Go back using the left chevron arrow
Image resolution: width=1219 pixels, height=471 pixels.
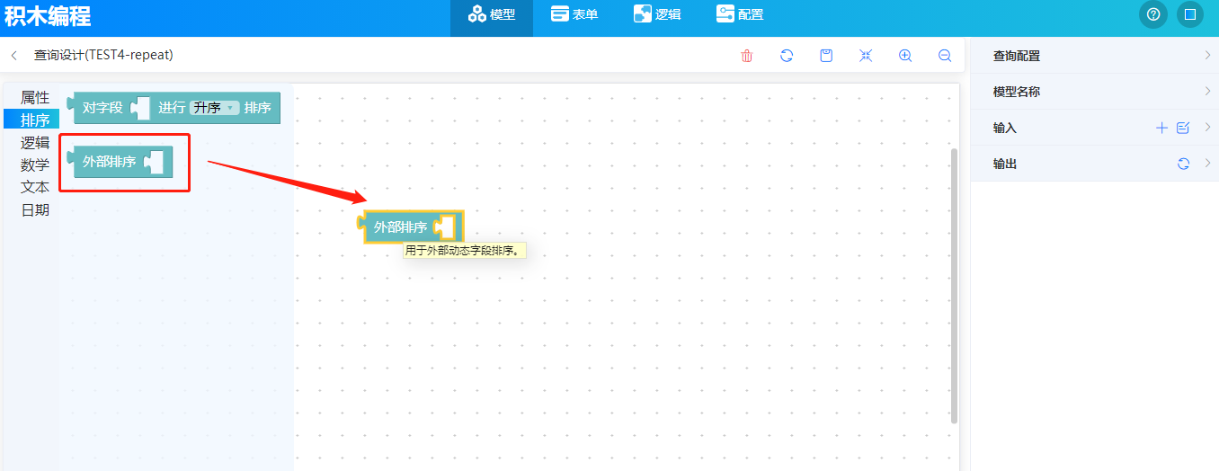[x=14, y=56]
